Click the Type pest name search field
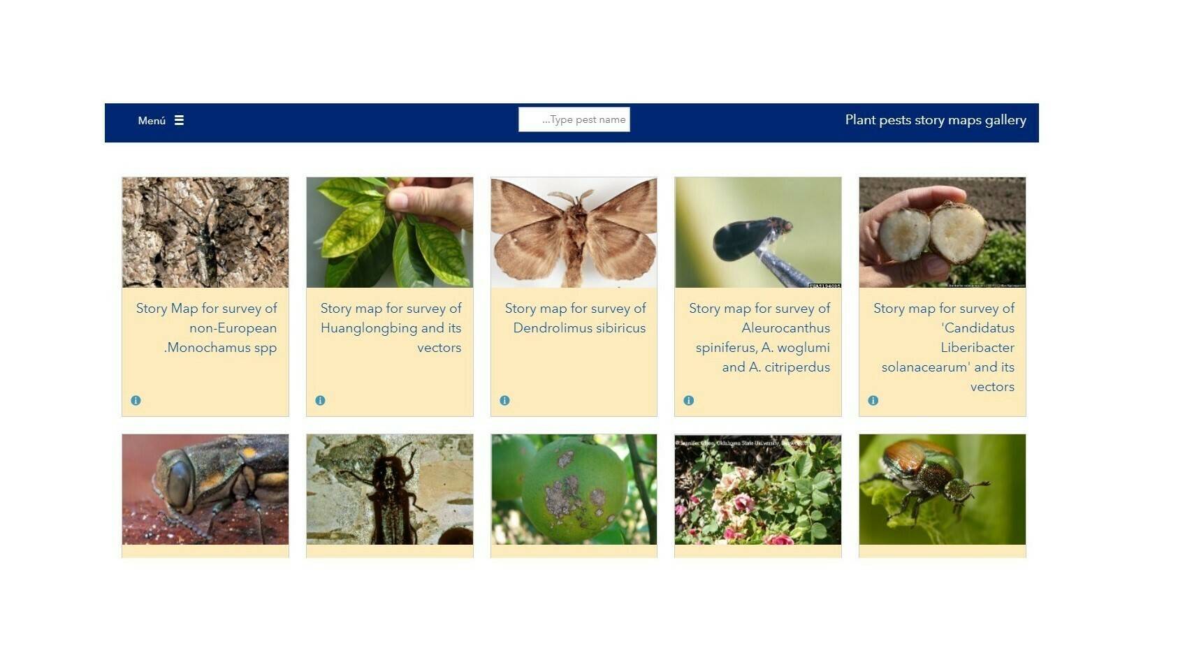 click(574, 119)
